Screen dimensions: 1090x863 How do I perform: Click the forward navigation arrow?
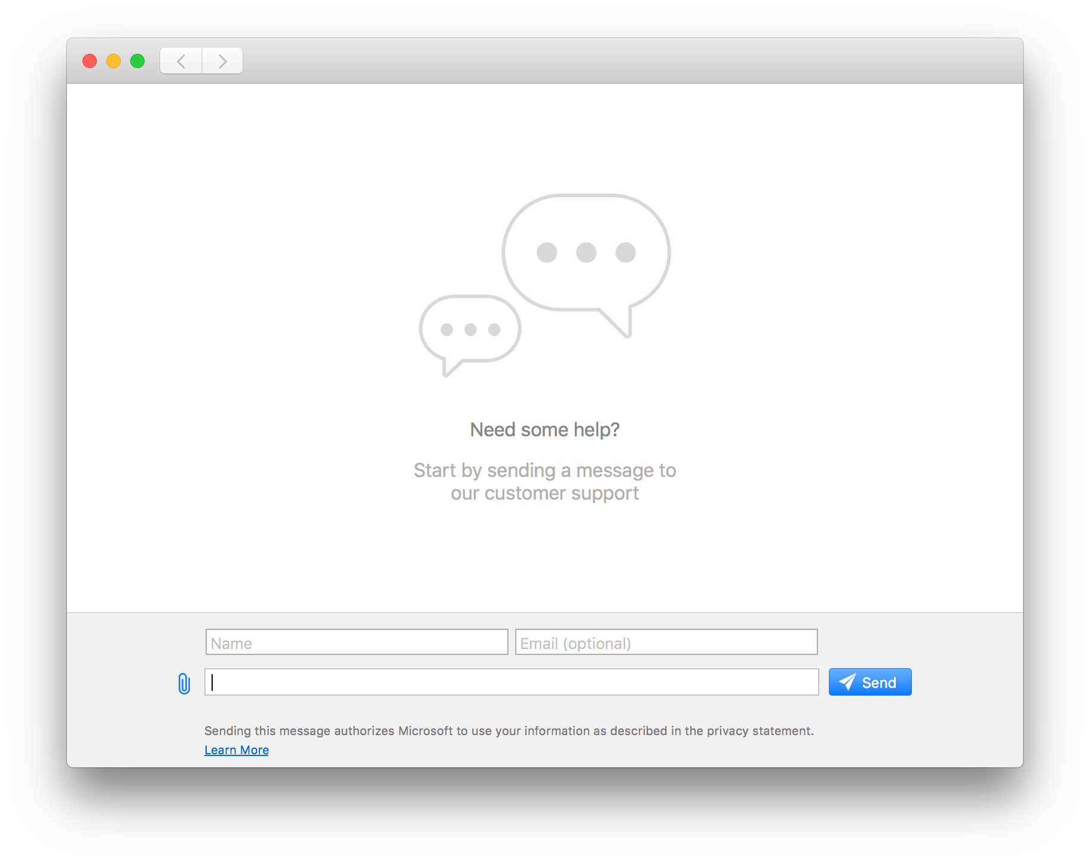pos(222,60)
